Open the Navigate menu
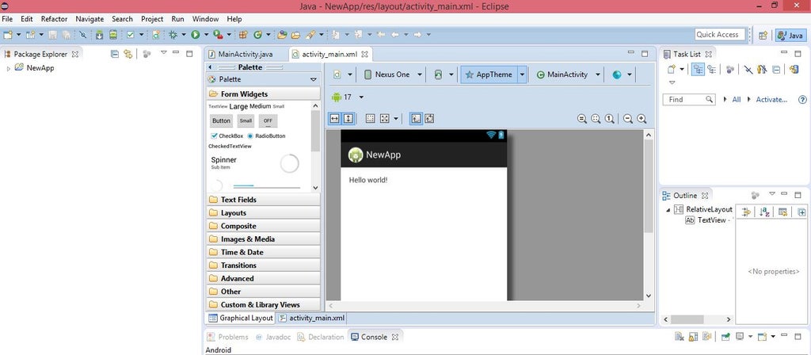Image resolution: width=811 pixels, height=355 pixels. click(x=89, y=19)
